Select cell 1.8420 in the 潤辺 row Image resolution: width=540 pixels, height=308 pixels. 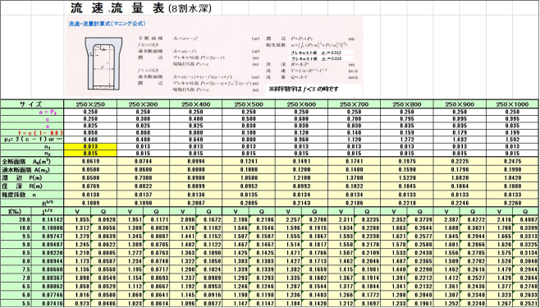click(513, 177)
